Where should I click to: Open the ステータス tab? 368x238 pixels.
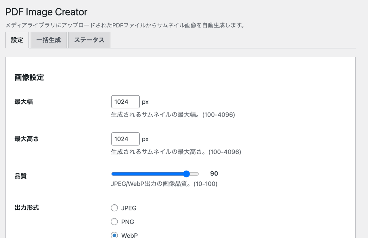point(89,40)
